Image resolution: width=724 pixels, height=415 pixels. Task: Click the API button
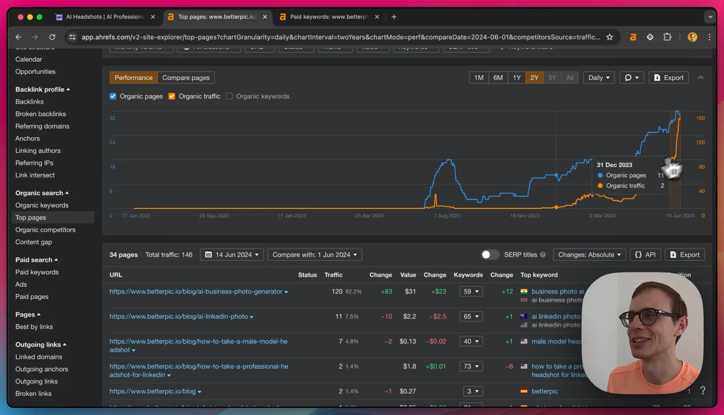point(645,255)
